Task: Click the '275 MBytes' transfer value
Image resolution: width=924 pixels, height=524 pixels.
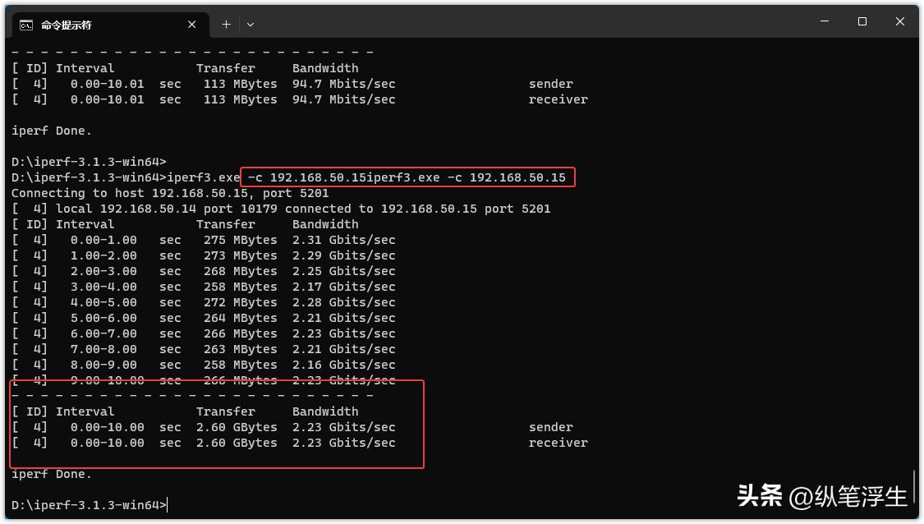Action: tap(241, 240)
